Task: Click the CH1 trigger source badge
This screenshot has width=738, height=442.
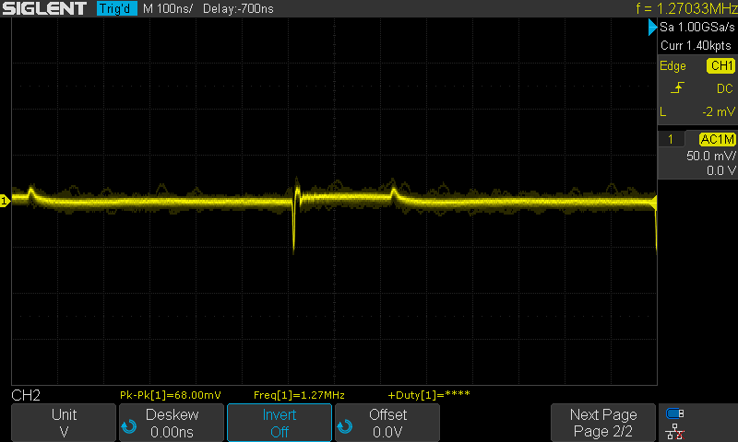Action: (721, 65)
